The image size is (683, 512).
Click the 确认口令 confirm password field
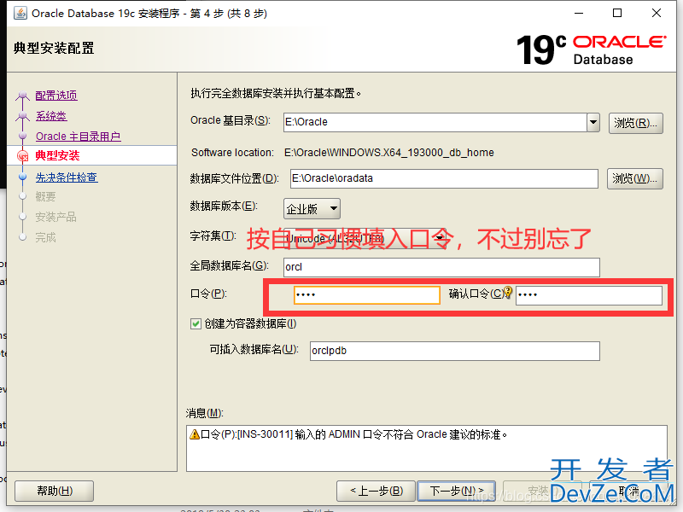589,295
